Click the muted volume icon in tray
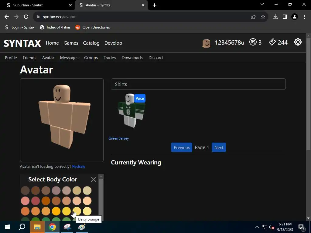The image size is (311, 233). tap(272, 227)
